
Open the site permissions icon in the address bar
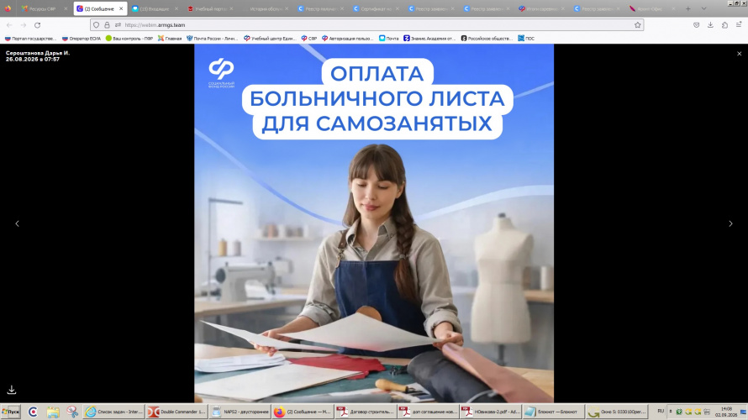click(118, 25)
